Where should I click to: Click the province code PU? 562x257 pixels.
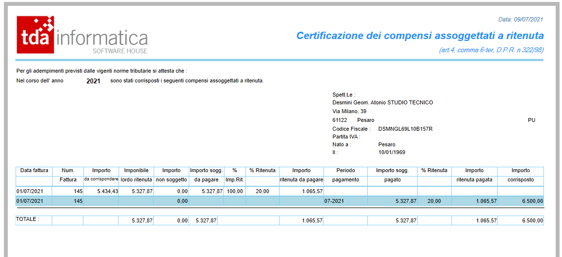pos(532,120)
